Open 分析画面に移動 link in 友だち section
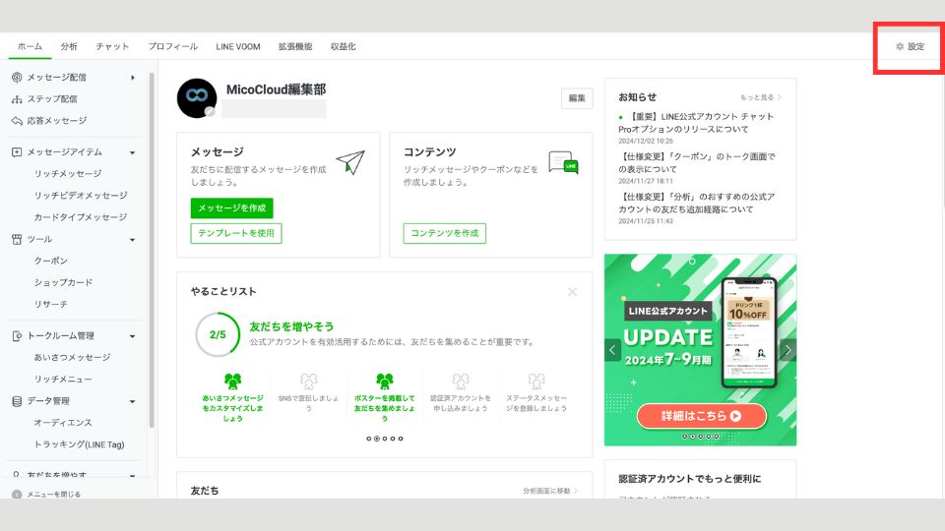945x531 pixels. coord(550,491)
